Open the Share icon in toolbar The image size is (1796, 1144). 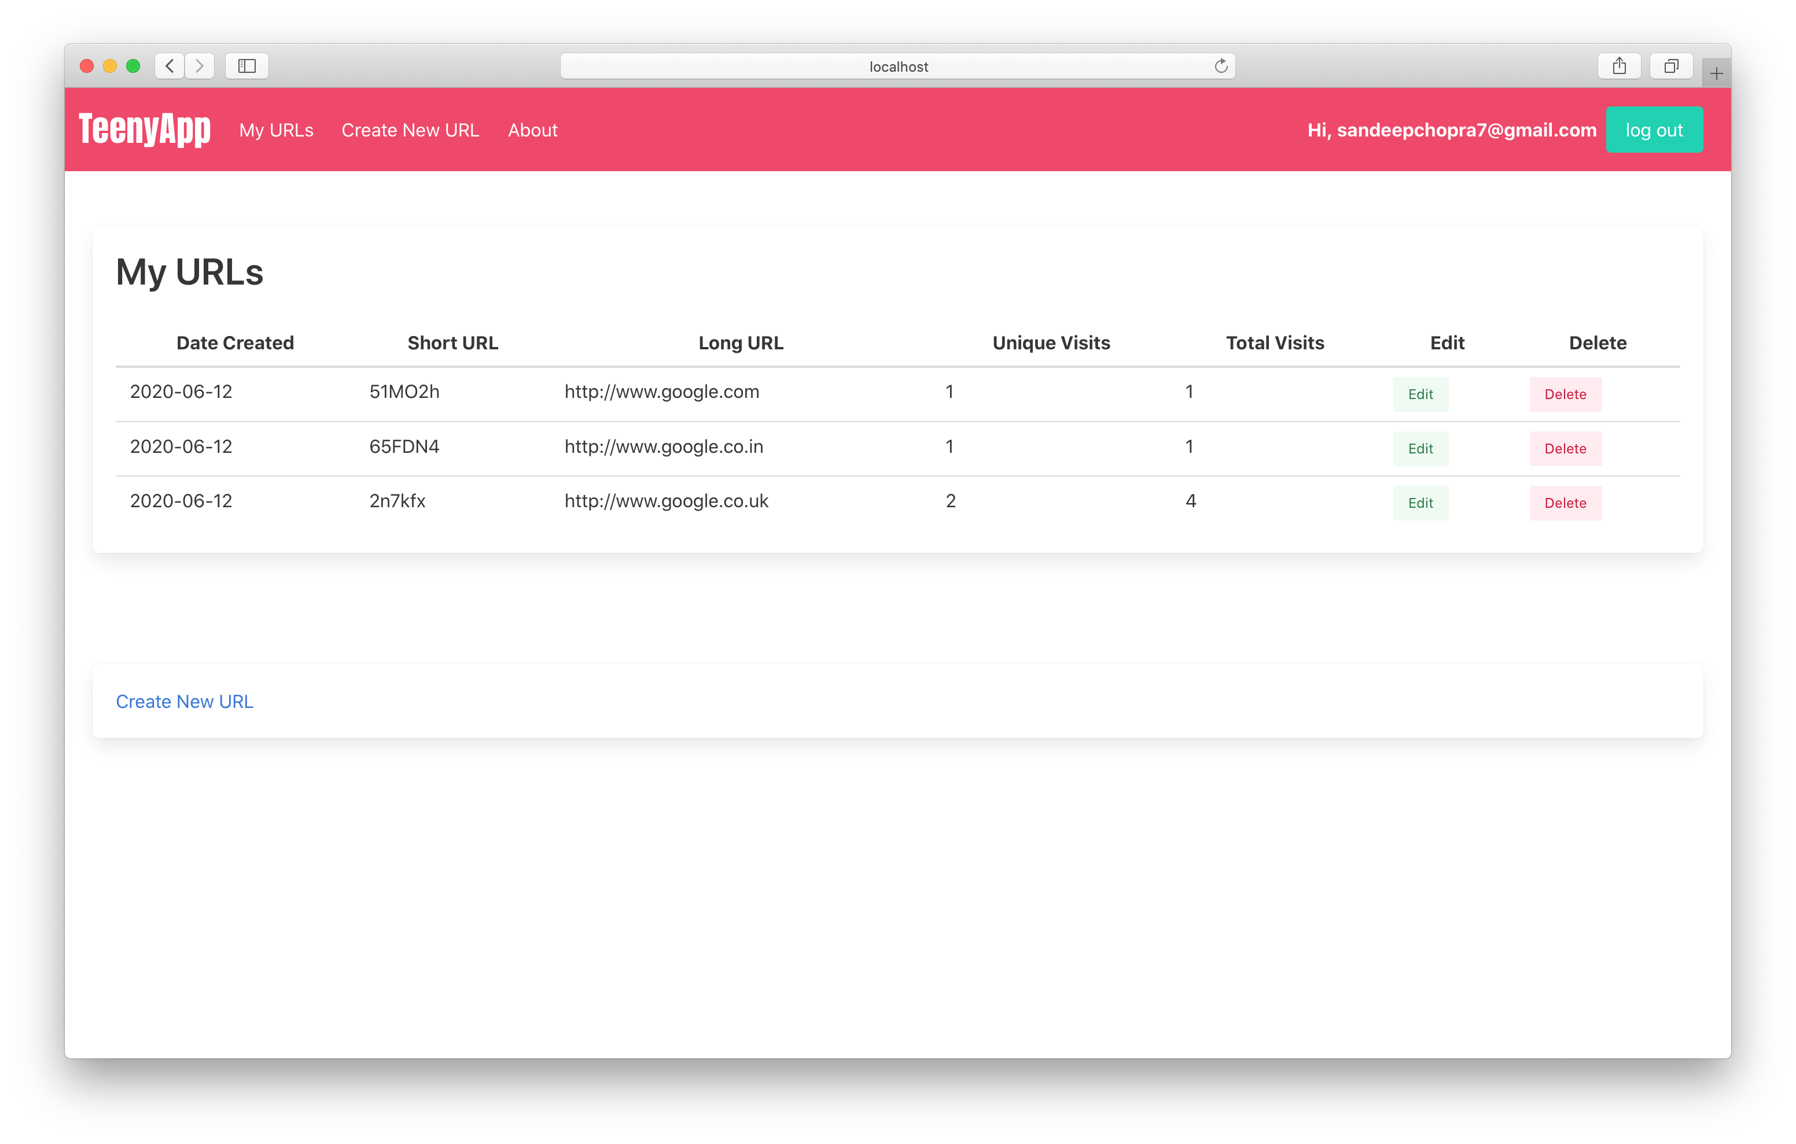tap(1619, 67)
